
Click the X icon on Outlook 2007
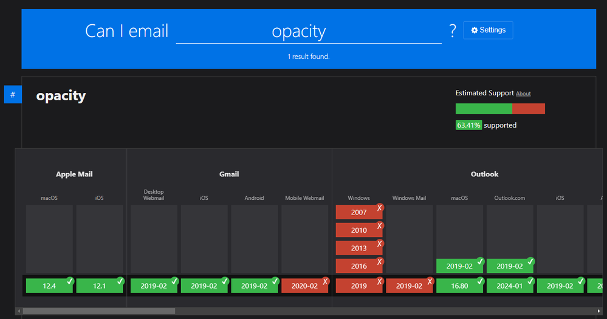(x=380, y=208)
